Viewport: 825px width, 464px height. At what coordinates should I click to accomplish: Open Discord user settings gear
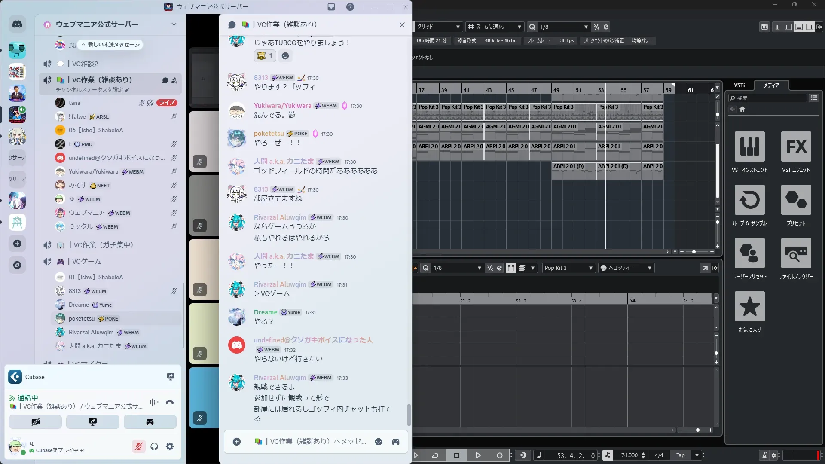(170, 447)
